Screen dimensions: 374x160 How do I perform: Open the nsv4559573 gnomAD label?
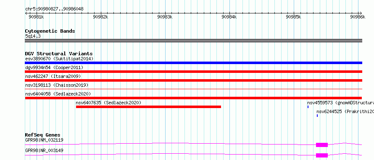(x=341, y=103)
